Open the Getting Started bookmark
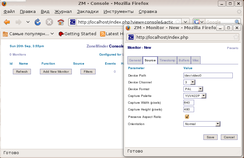 click(x=77, y=34)
